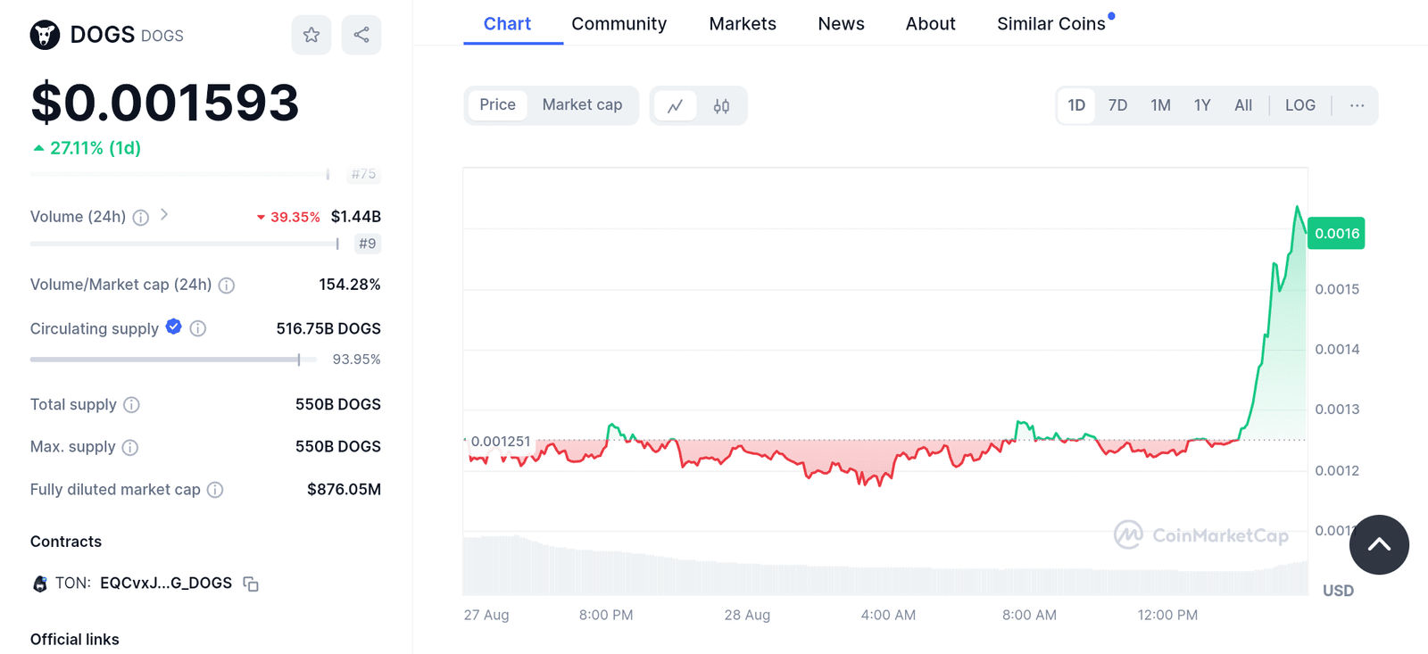
Task: Click the 154.28% value
Action: [350, 285]
